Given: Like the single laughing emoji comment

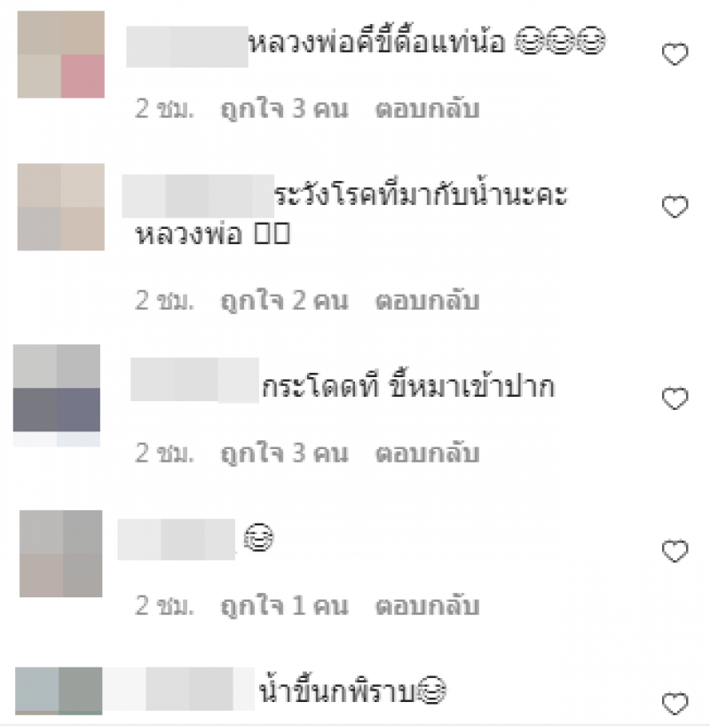Looking at the screenshot, I should (x=674, y=551).
